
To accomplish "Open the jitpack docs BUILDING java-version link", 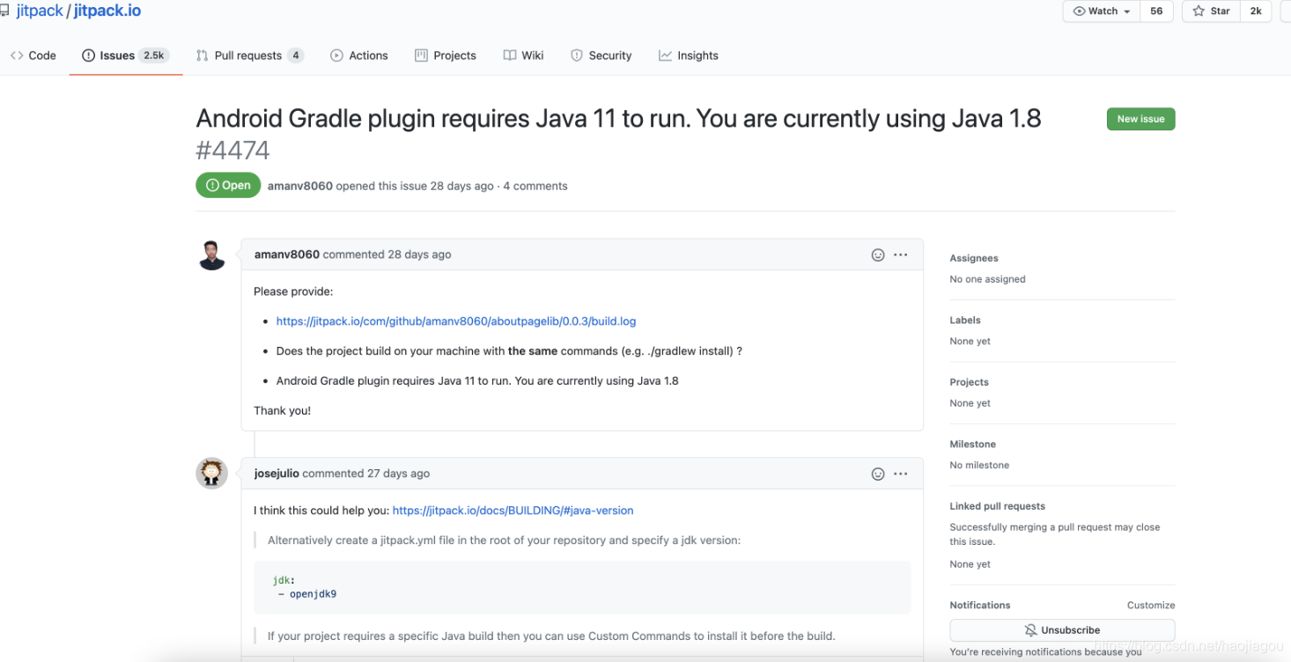I will click(513, 511).
